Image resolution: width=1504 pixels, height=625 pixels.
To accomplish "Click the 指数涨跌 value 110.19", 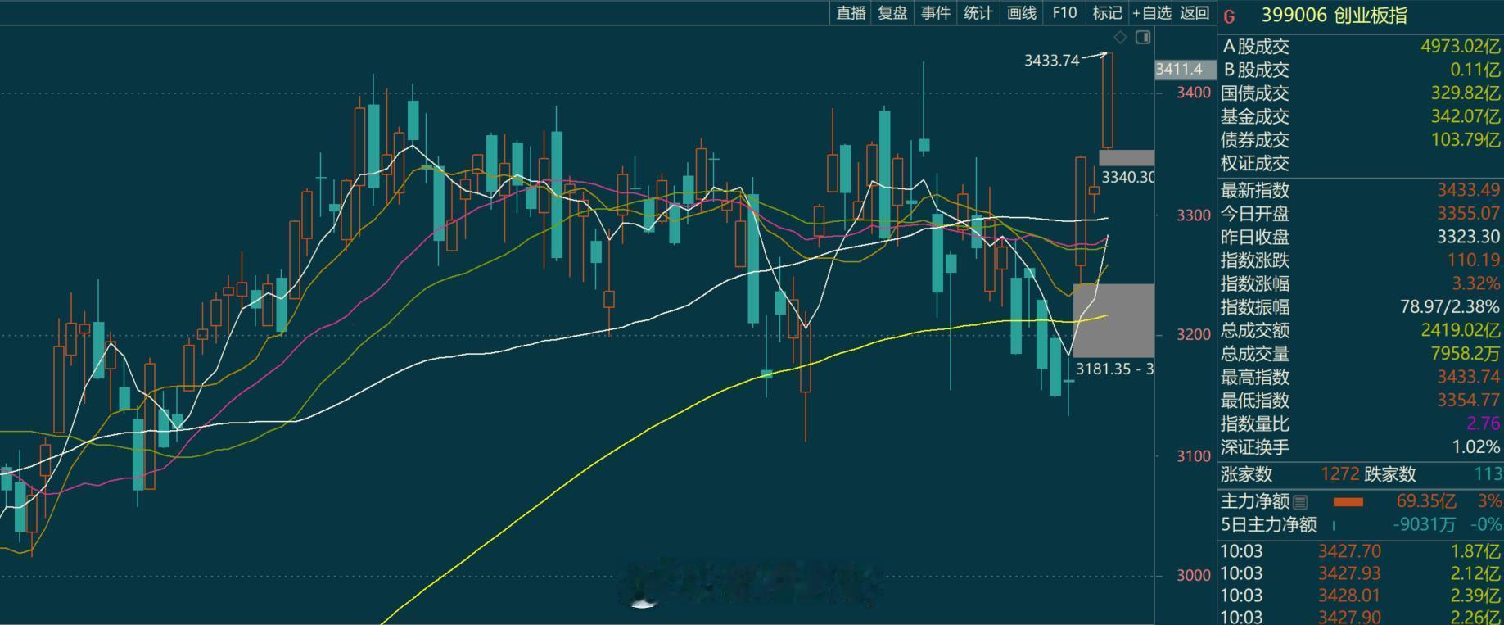I will pos(1474,260).
